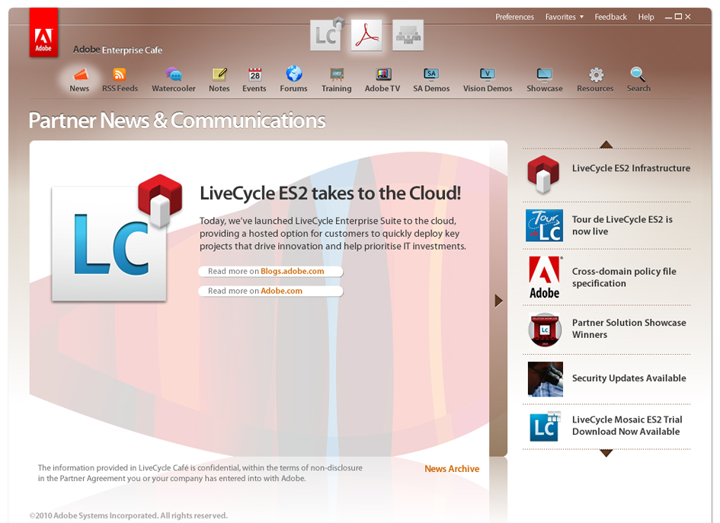Open Preferences in the top bar
This screenshot has height=523, width=720.
point(514,17)
